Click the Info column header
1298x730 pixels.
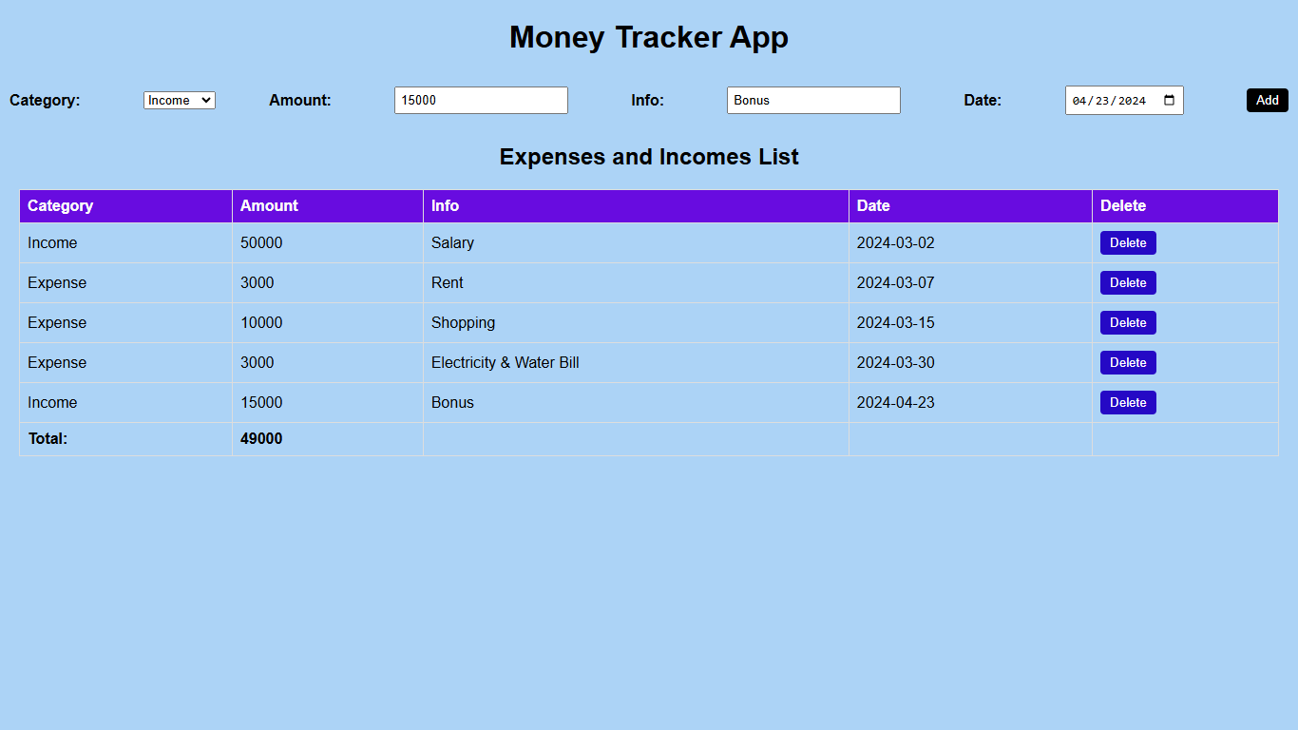[636, 206]
